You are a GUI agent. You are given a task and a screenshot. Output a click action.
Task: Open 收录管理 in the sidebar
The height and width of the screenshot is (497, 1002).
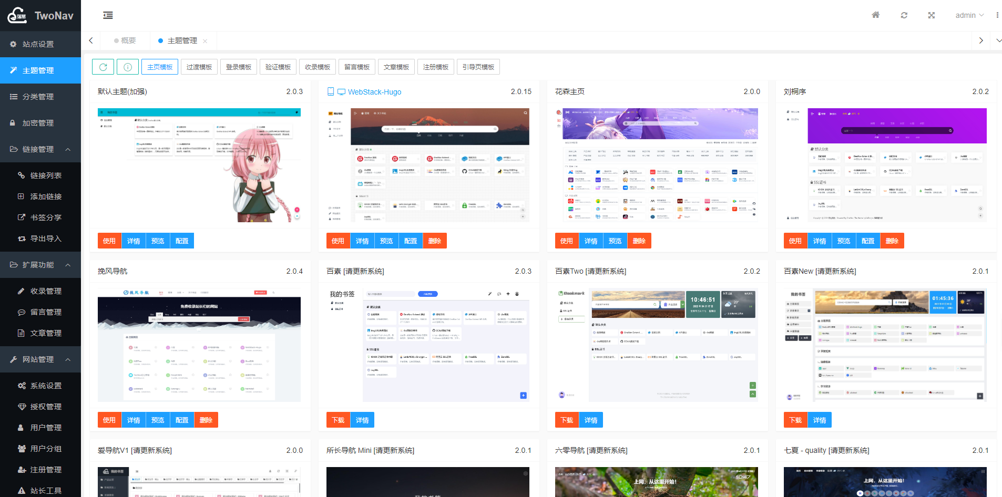(x=40, y=291)
